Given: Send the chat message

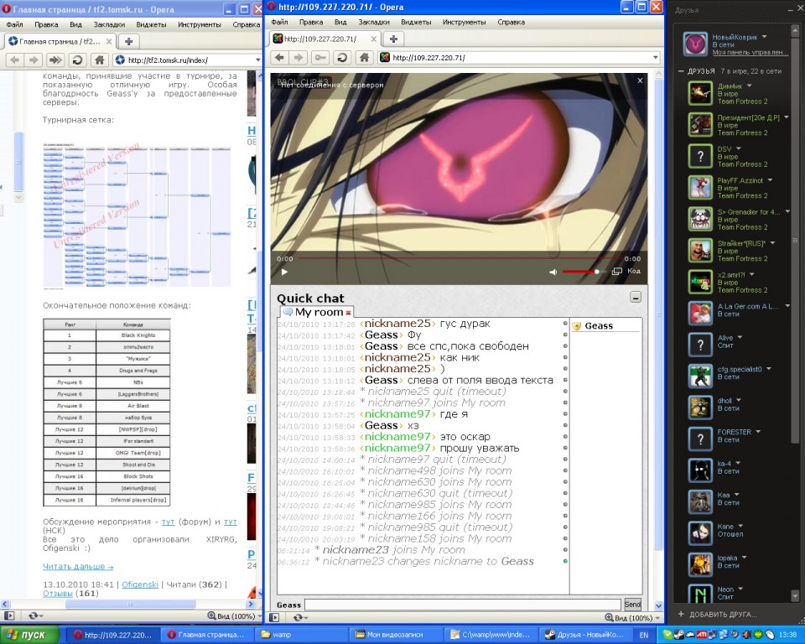Looking at the screenshot, I should pos(632,605).
